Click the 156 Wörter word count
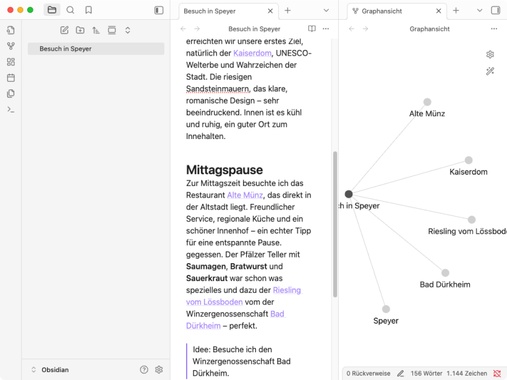507x380 pixels. pos(426,373)
